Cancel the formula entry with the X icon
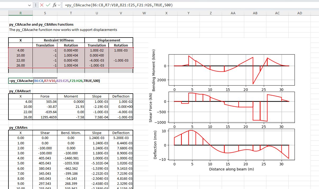 (42, 5)
